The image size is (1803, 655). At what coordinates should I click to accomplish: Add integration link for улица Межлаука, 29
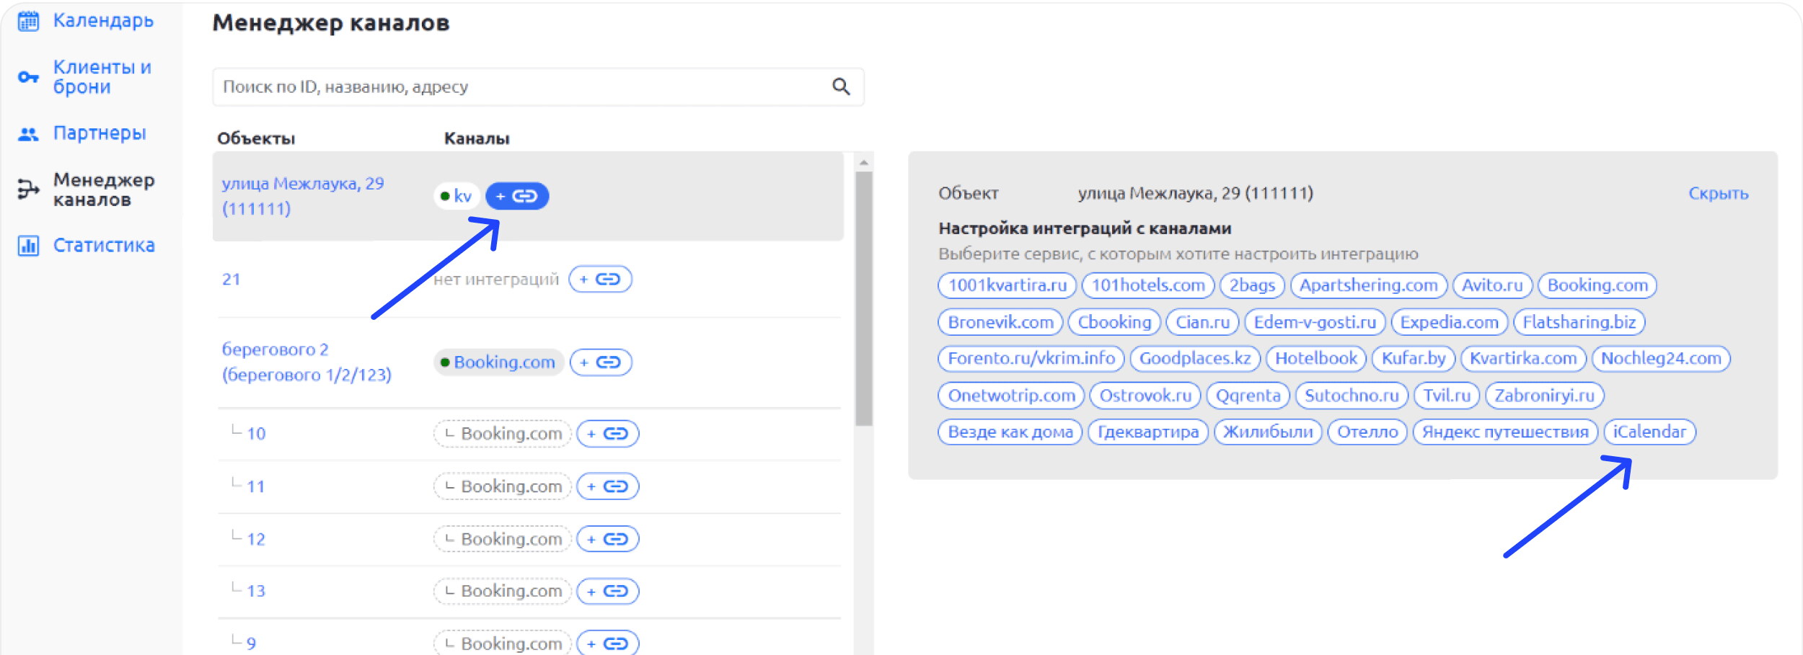pos(517,196)
